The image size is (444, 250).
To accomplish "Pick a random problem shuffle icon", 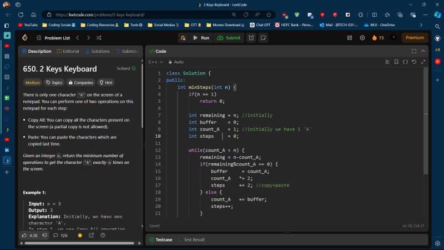I will [99, 38].
